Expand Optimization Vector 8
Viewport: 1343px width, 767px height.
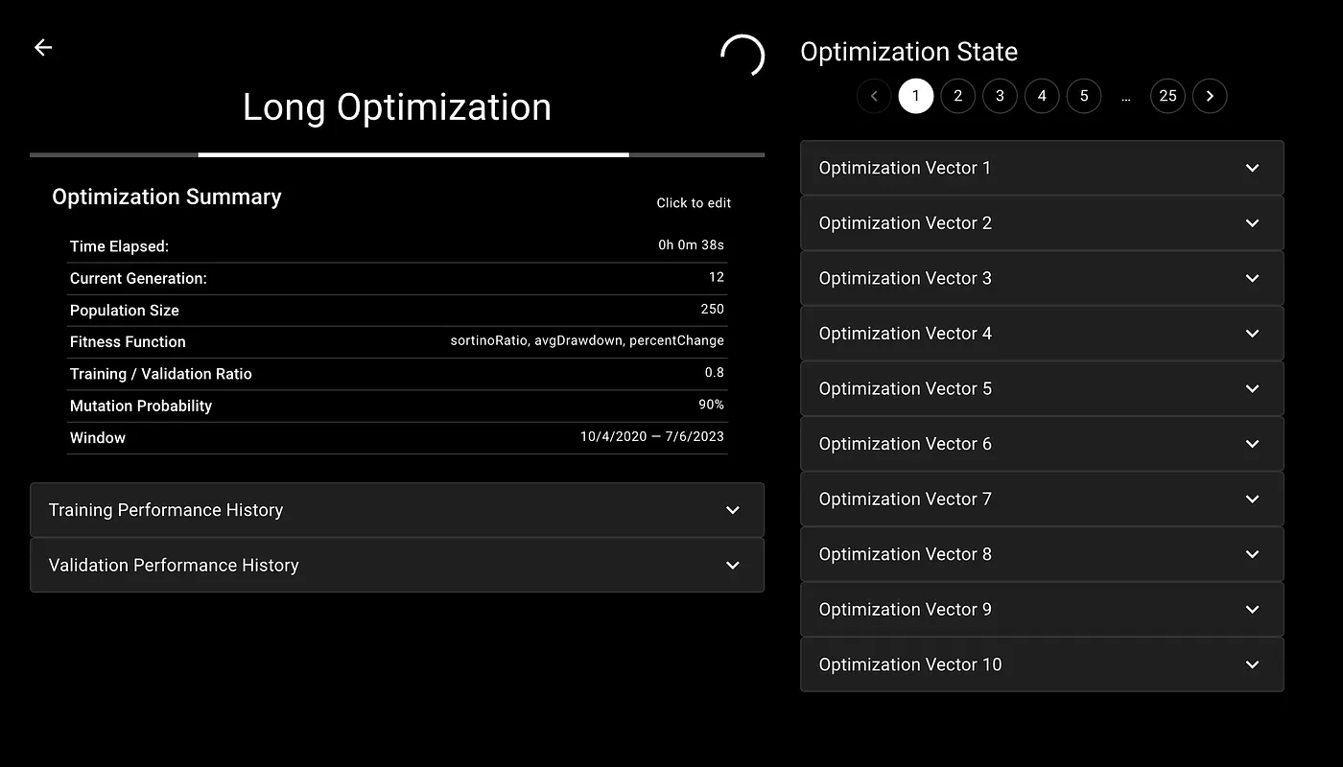[1042, 554]
